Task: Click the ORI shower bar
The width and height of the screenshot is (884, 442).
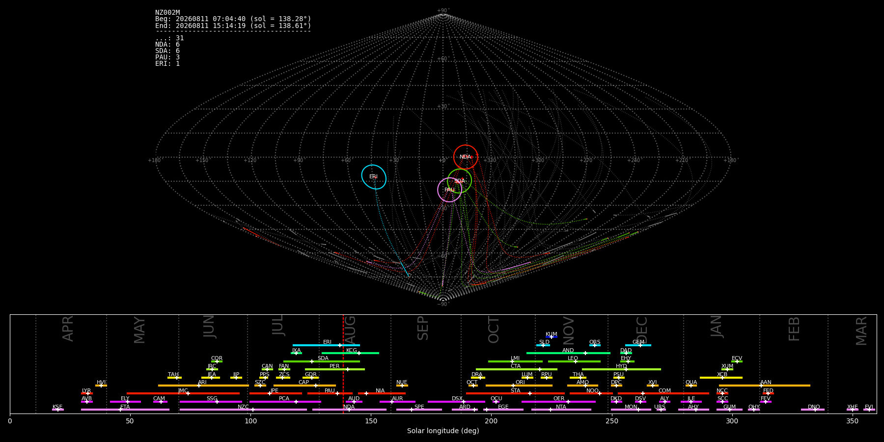Action: [519, 386]
